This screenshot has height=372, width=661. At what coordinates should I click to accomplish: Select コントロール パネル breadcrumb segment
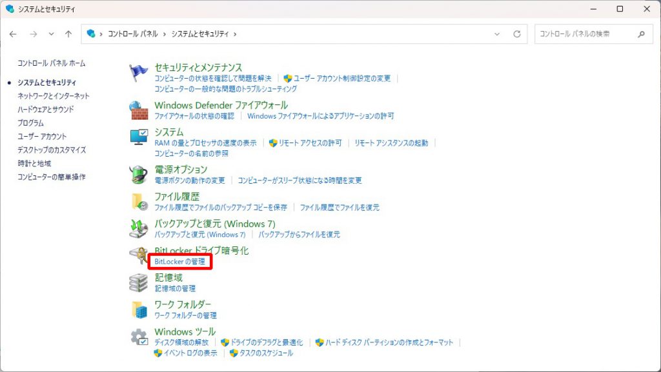[x=133, y=34]
